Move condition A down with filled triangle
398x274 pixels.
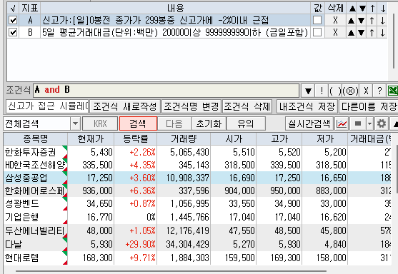362,21
